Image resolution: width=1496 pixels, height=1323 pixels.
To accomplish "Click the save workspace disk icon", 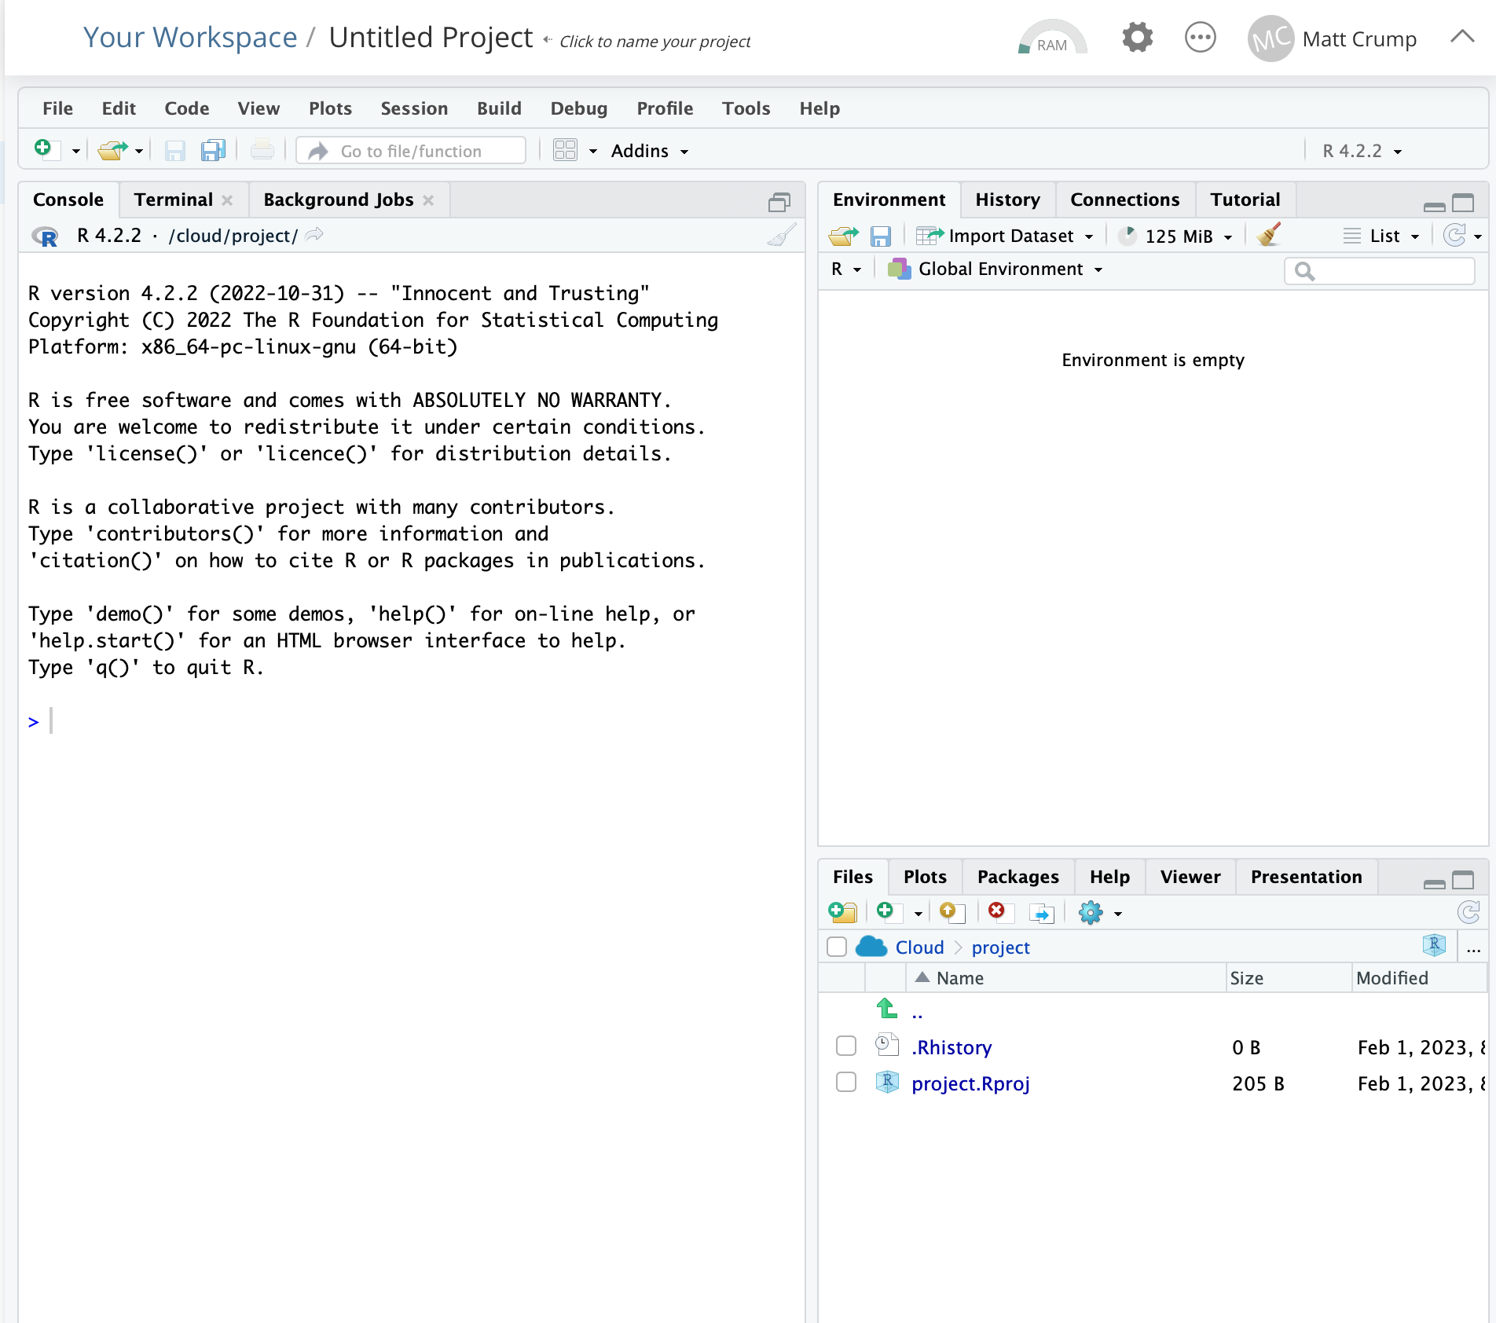I will [x=881, y=236].
